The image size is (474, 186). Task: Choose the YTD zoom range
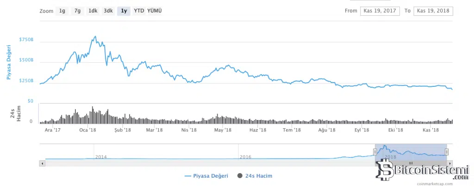(x=138, y=11)
